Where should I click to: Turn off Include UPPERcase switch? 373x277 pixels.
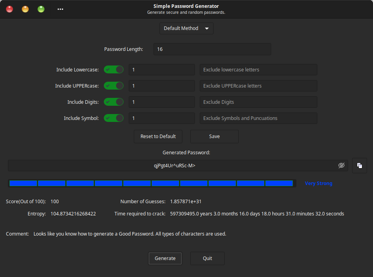pyautogui.click(x=114, y=86)
